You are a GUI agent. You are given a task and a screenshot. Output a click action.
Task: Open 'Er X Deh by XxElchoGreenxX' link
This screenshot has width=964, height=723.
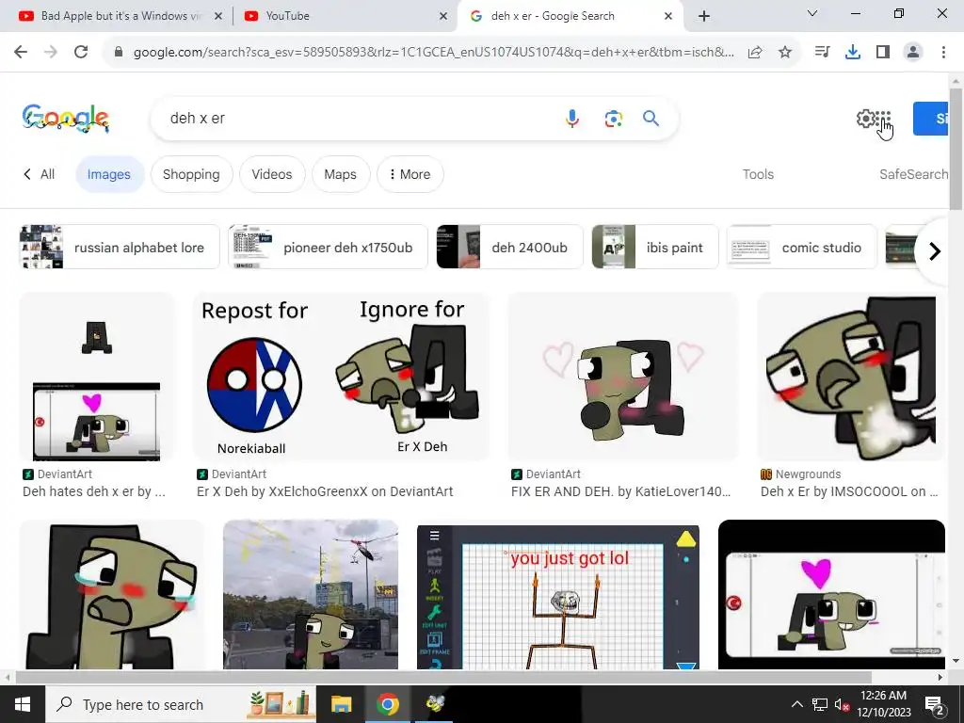[325, 491]
